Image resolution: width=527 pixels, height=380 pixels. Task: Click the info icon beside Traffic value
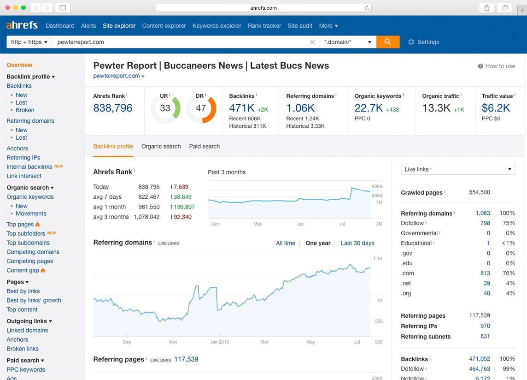515,95
